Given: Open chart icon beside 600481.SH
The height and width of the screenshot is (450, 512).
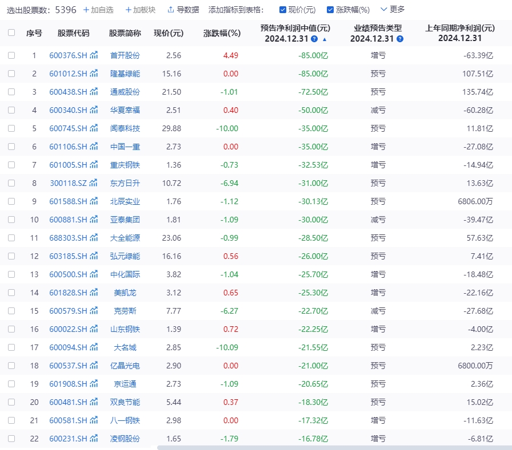Looking at the screenshot, I should (94, 402).
